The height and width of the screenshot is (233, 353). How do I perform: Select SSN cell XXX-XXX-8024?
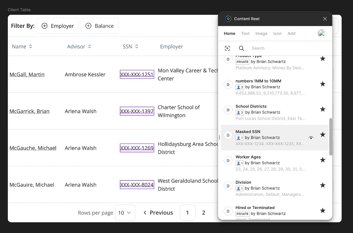click(137, 185)
